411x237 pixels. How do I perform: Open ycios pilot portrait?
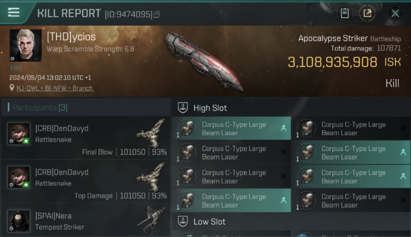click(26, 45)
